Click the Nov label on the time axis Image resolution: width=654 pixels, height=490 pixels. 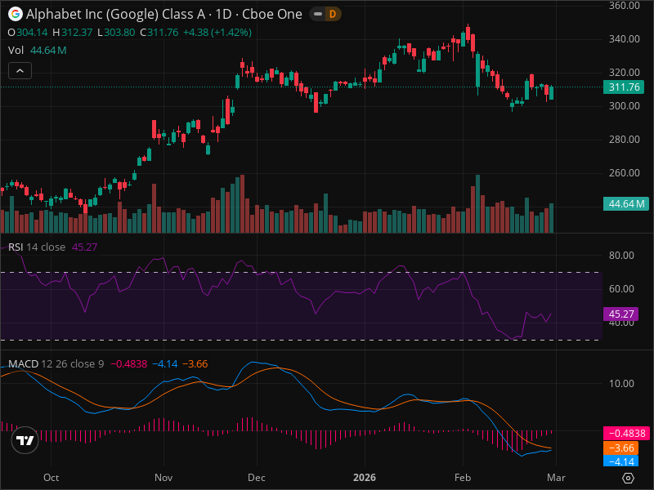[163, 478]
